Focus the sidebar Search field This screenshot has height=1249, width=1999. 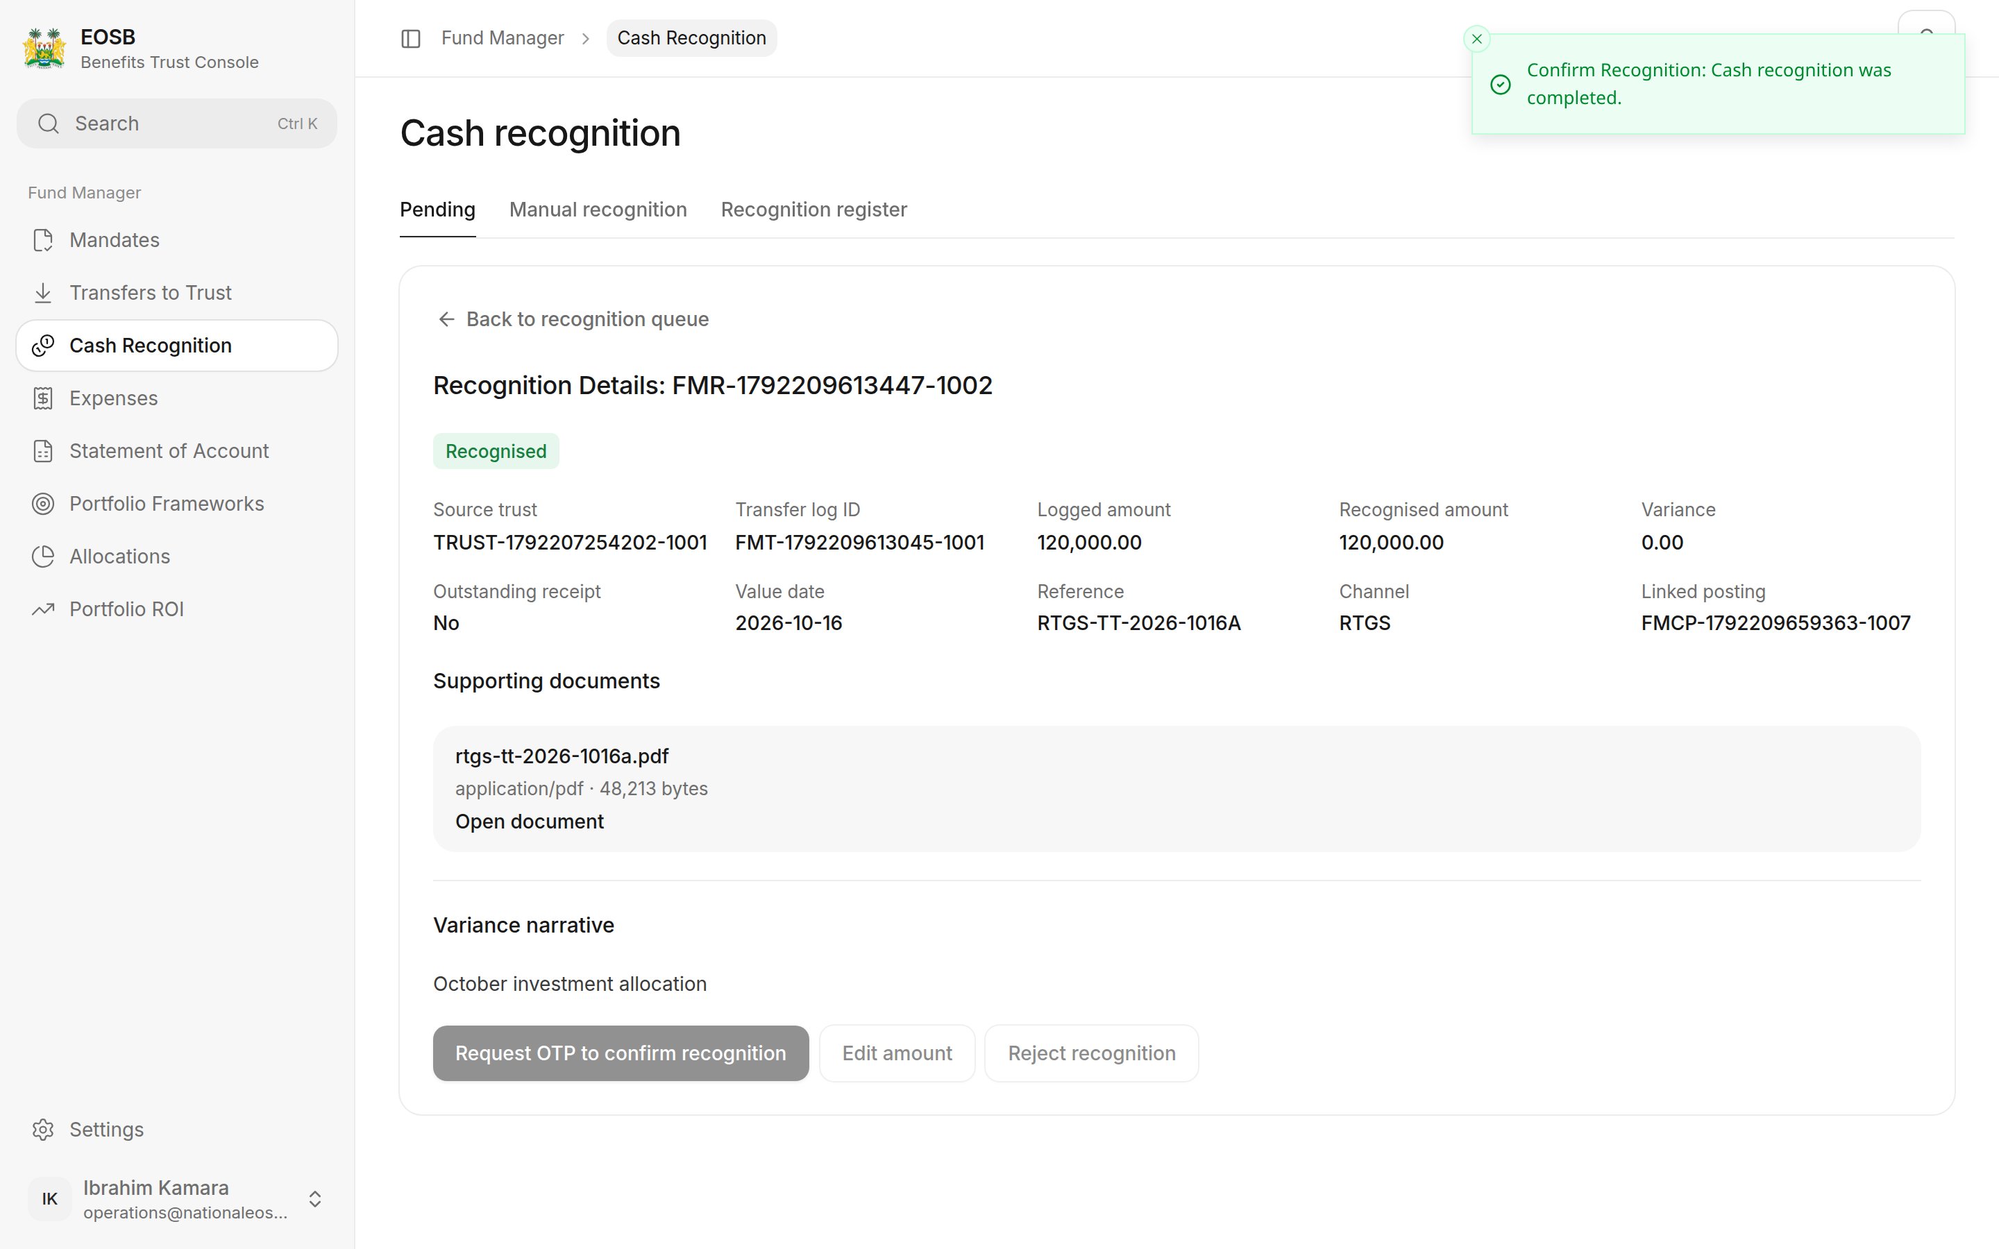[177, 124]
